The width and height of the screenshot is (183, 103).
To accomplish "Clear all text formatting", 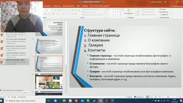I will click(59, 10).
